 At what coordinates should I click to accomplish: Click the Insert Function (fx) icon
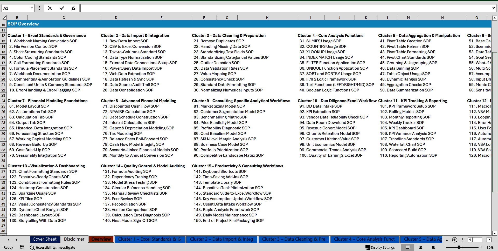click(x=74, y=8)
